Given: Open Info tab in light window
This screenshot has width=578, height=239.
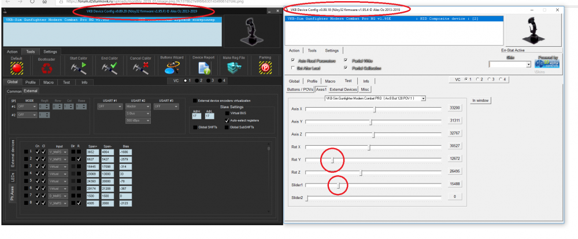Looking at the screenshot, I should [366, 81].
